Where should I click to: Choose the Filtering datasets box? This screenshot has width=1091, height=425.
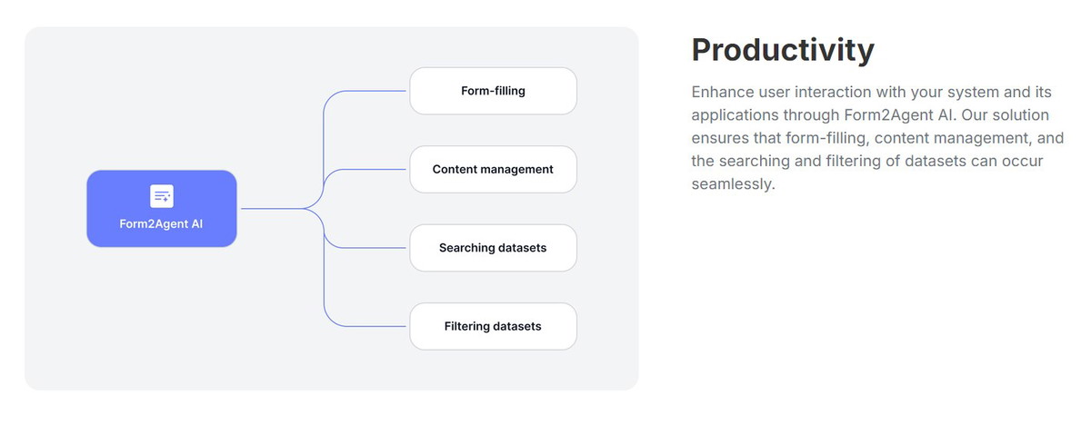pyautogui.click(x=493, y=326)
